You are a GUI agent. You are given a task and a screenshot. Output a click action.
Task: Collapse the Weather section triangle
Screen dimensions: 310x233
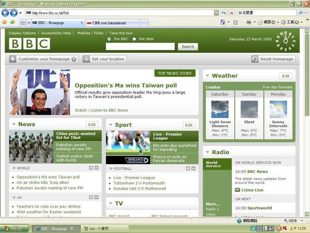(207, 76)
